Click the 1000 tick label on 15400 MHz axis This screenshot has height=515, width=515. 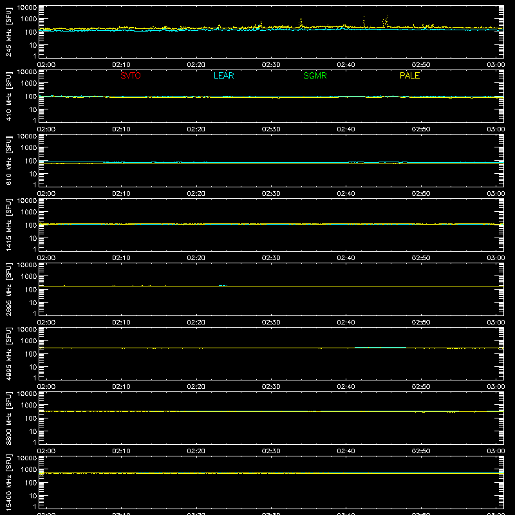29,470
